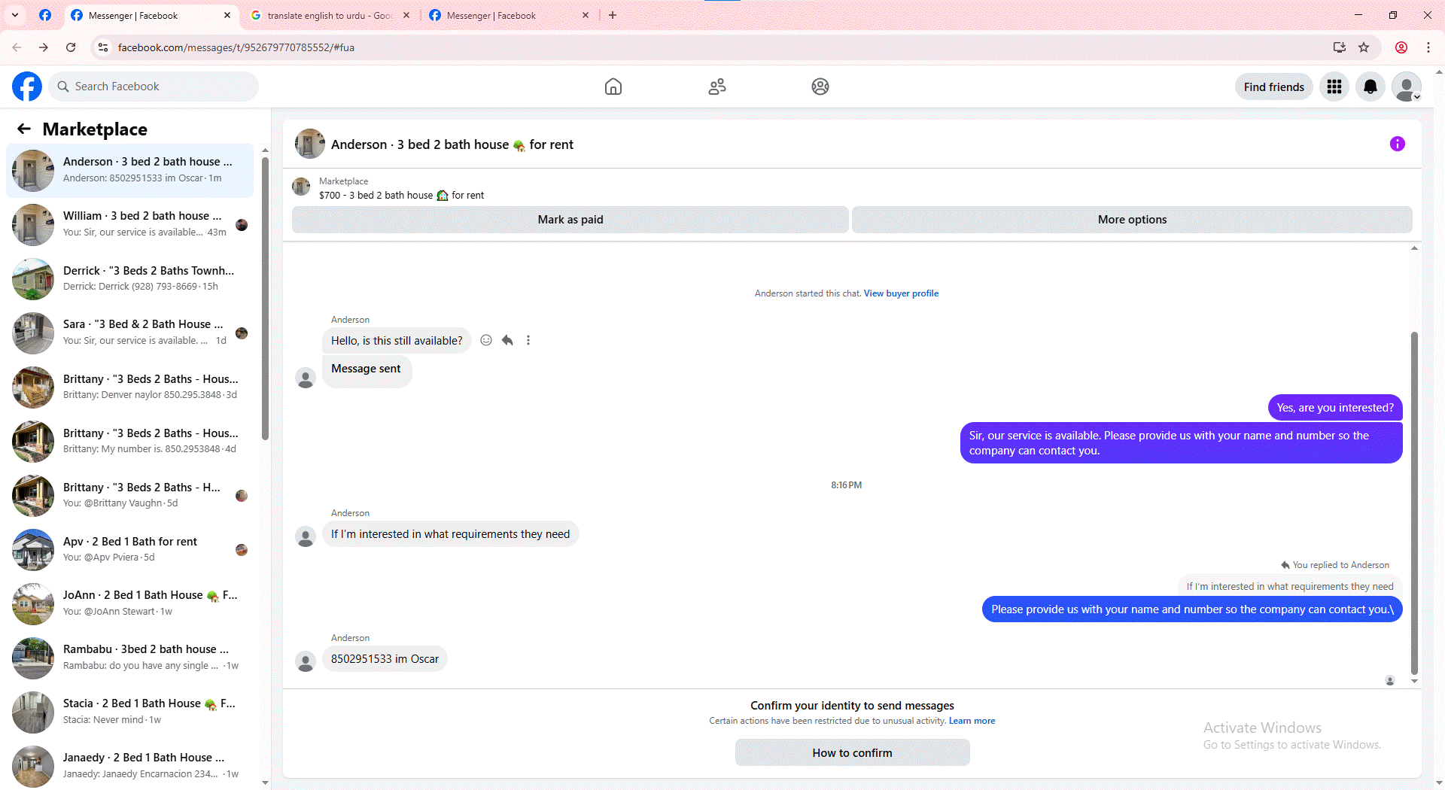
Task: Open JoAnn 2 Bed 1 Bath House conversation
Action: point(129,603)
